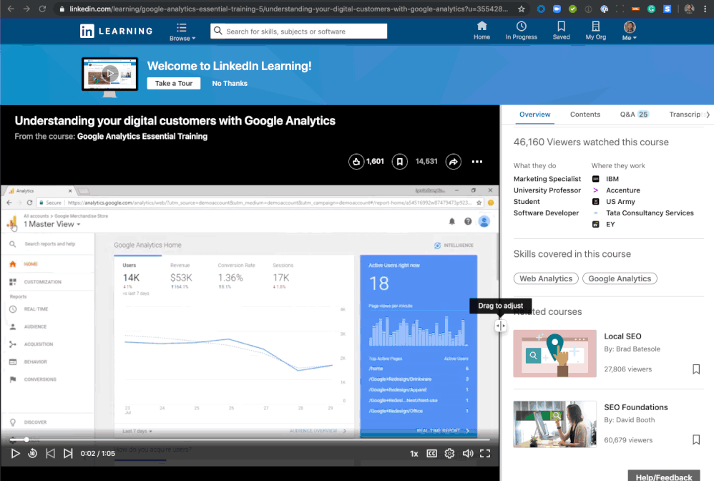
Task: Skip to the next video
Action: coord(68,453)
